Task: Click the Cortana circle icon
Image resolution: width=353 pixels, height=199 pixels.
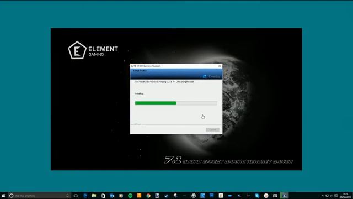Action: 11,196
